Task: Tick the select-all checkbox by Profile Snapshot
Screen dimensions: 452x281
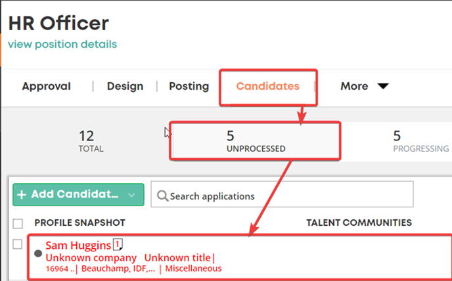Action: point(18,224)
